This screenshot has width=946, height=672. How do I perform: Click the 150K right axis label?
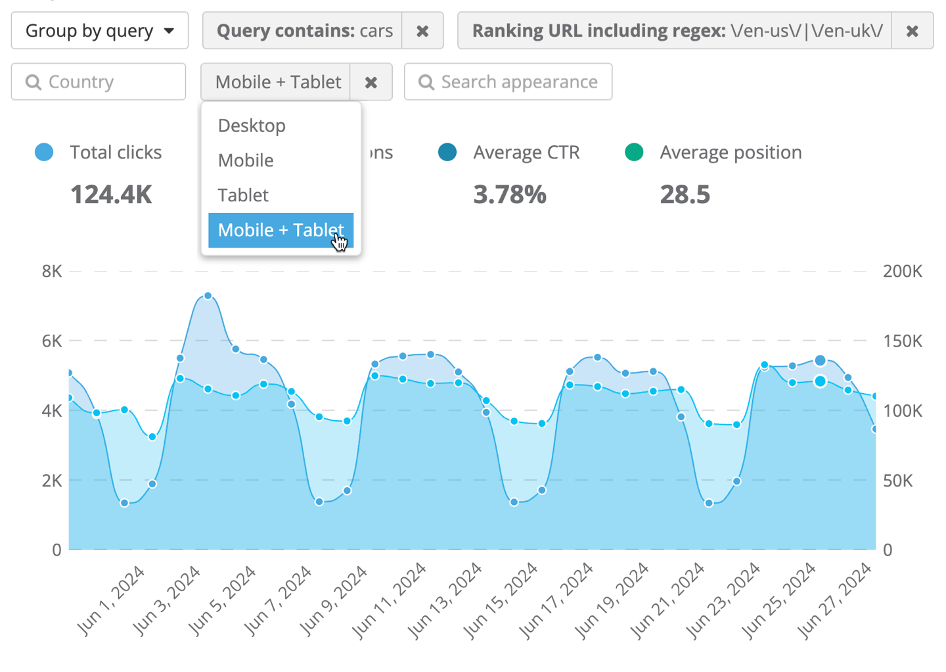(903, 341)
